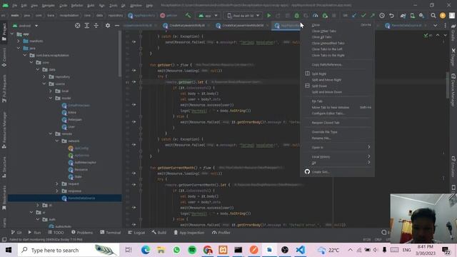Viewport: 457px width, 257px height.
Task: Open the Profile app gauge icon
Action: coord(316,16)
